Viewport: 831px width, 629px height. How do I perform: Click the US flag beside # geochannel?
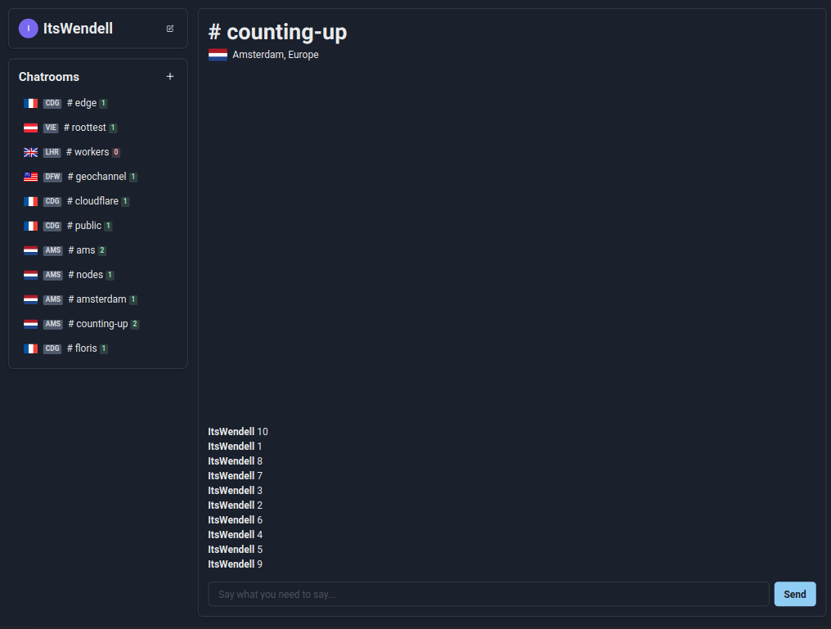coord(31,177)
